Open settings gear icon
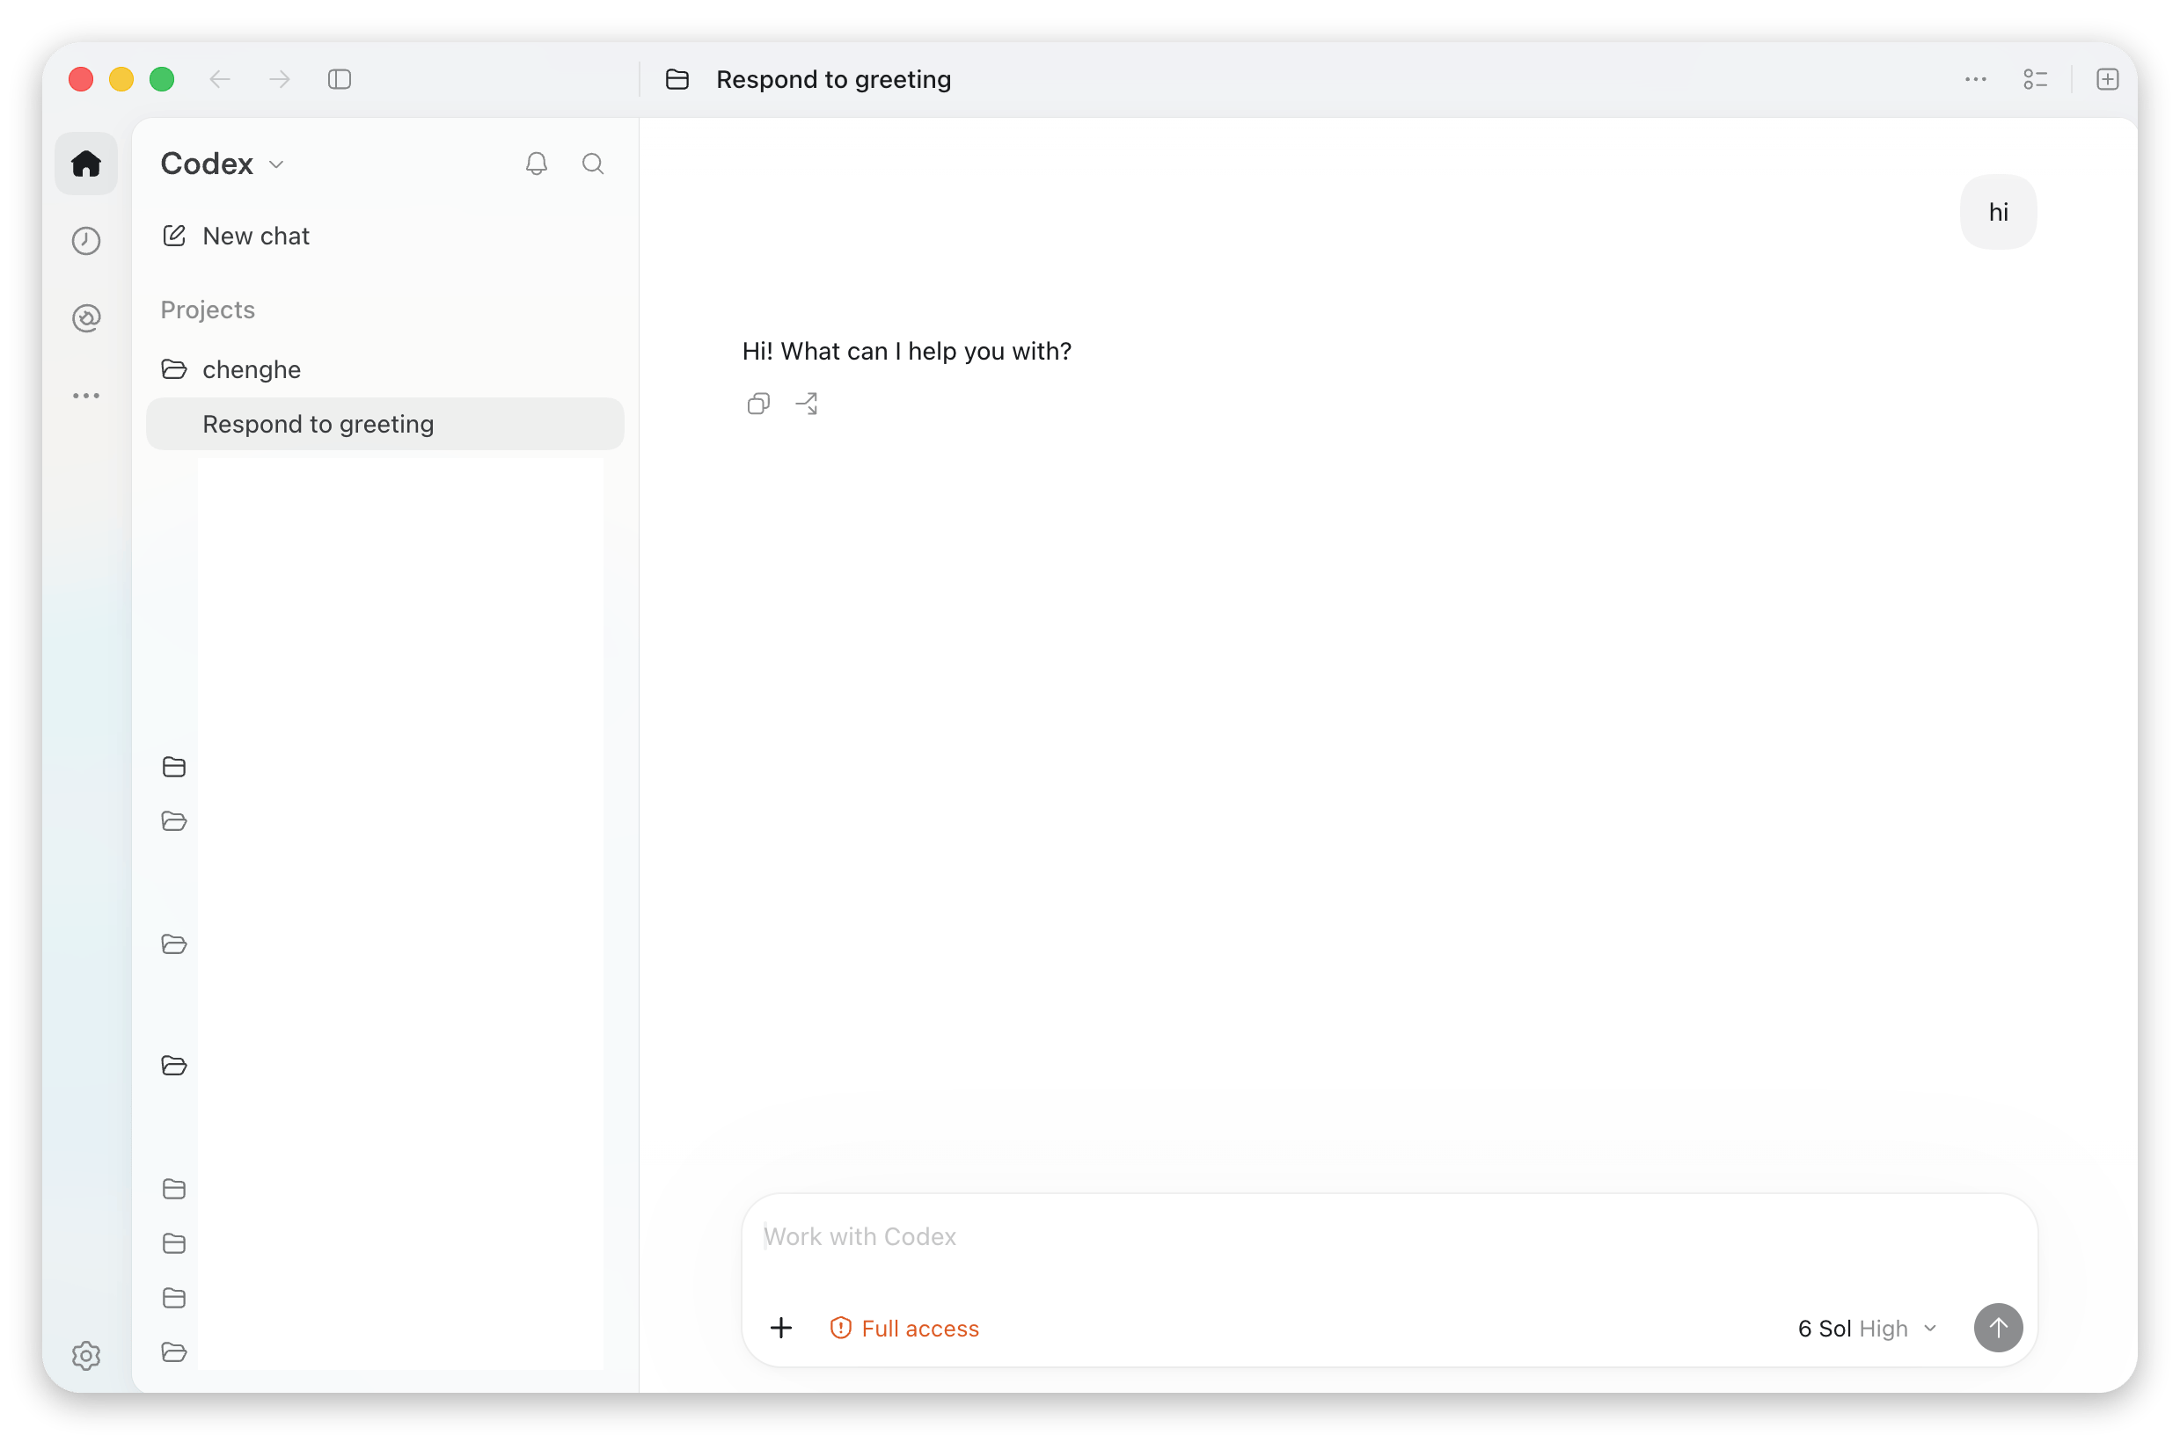The width and height of the screenshot is (2180, 1435). click(86, 1356)
